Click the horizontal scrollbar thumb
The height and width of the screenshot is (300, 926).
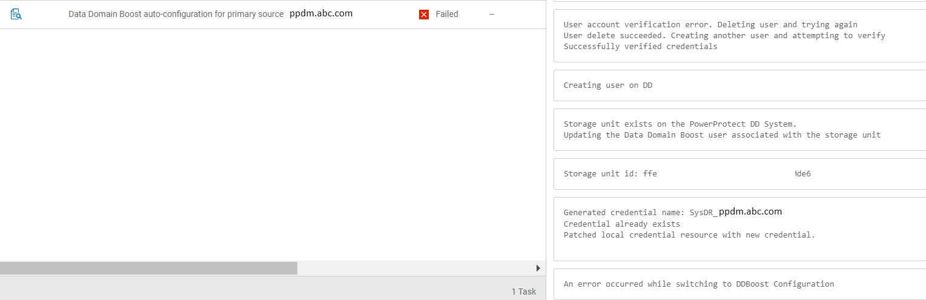[148, 268]
